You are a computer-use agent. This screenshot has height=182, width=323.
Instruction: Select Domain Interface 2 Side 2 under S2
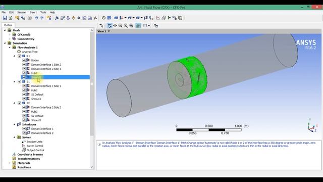[46, 107]
